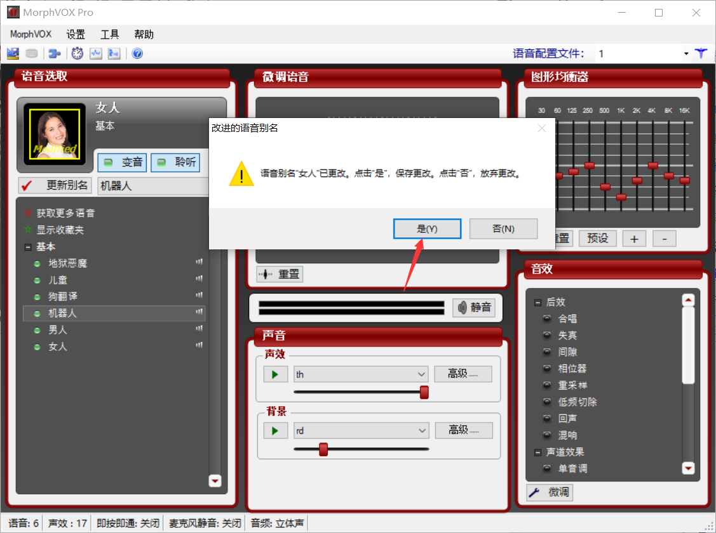716x533 pixels.
Task: Click the save voice profile toolbar icon
Action: click(x=13, y=54)
